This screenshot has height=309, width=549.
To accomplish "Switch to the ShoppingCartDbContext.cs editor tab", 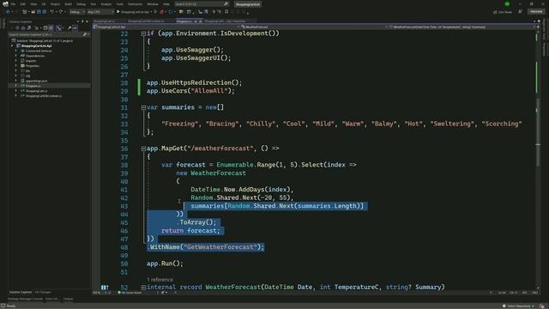I will (146, 21).
